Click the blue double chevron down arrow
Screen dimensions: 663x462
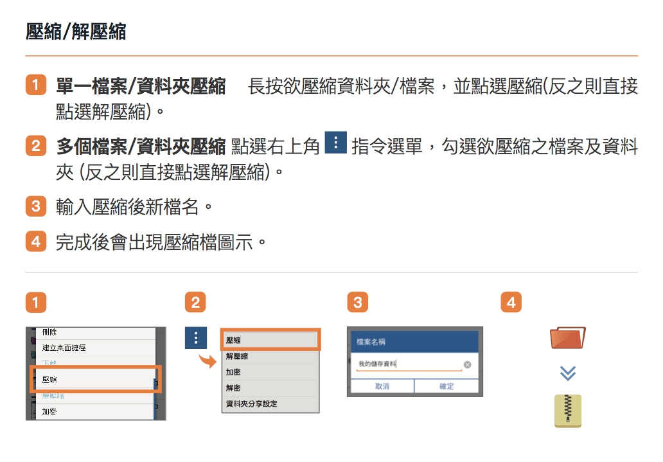pyautogui.click(x=568, y=373)
